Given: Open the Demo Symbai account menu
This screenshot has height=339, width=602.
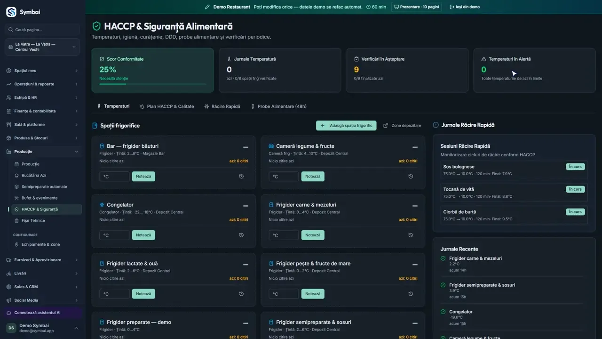Looking at the screenshot, I should pyautogui.click(x=42, y=328).
